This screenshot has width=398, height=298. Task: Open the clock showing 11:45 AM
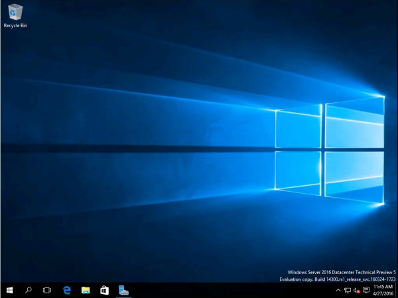383,290
